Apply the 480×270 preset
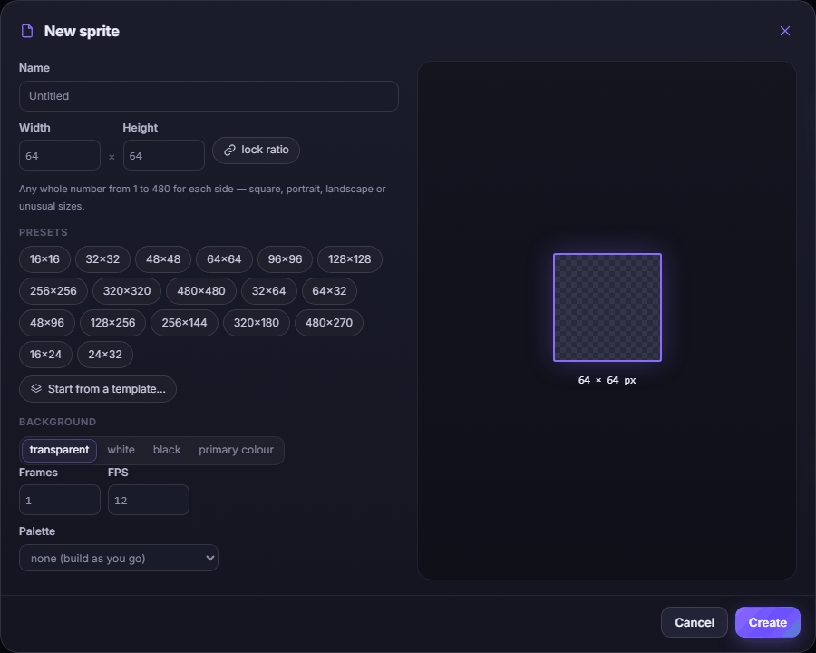This screenshot has height=653, width=816. coord(329,323)
